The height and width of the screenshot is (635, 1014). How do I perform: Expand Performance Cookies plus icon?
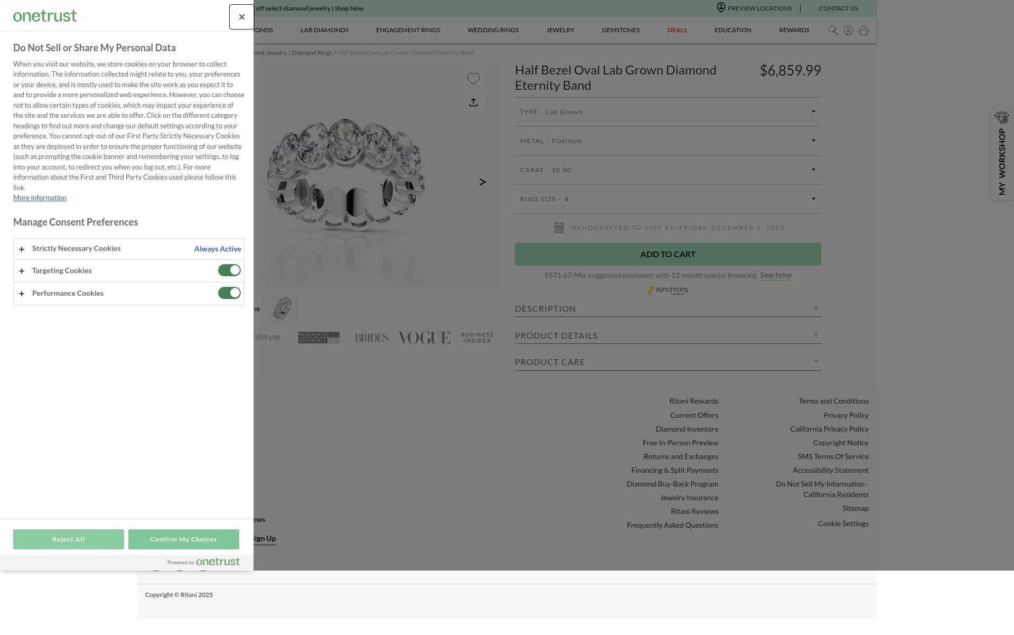point(22,294)
